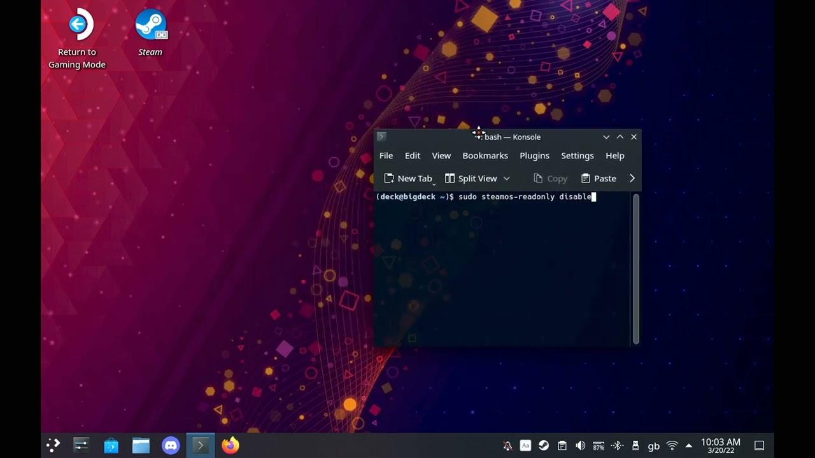The image size is (815, 458).
Task: Select Konsole task in the taskbar
Action: [x=201, y=445]
